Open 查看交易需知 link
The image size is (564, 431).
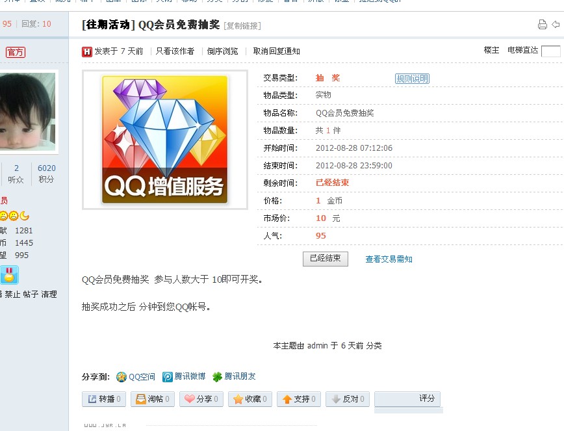click(x=389, y=259)
